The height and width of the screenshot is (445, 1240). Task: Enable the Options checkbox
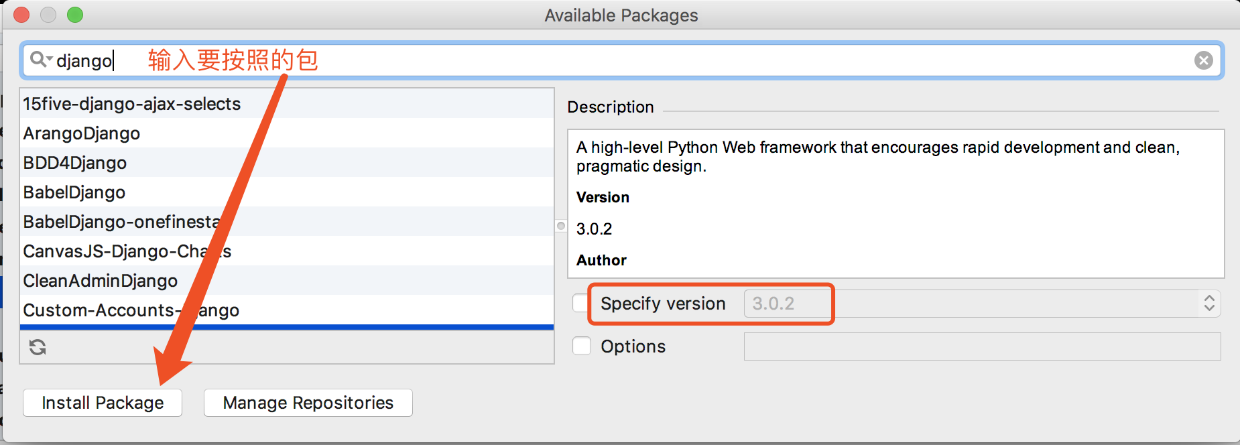point(582,346)
